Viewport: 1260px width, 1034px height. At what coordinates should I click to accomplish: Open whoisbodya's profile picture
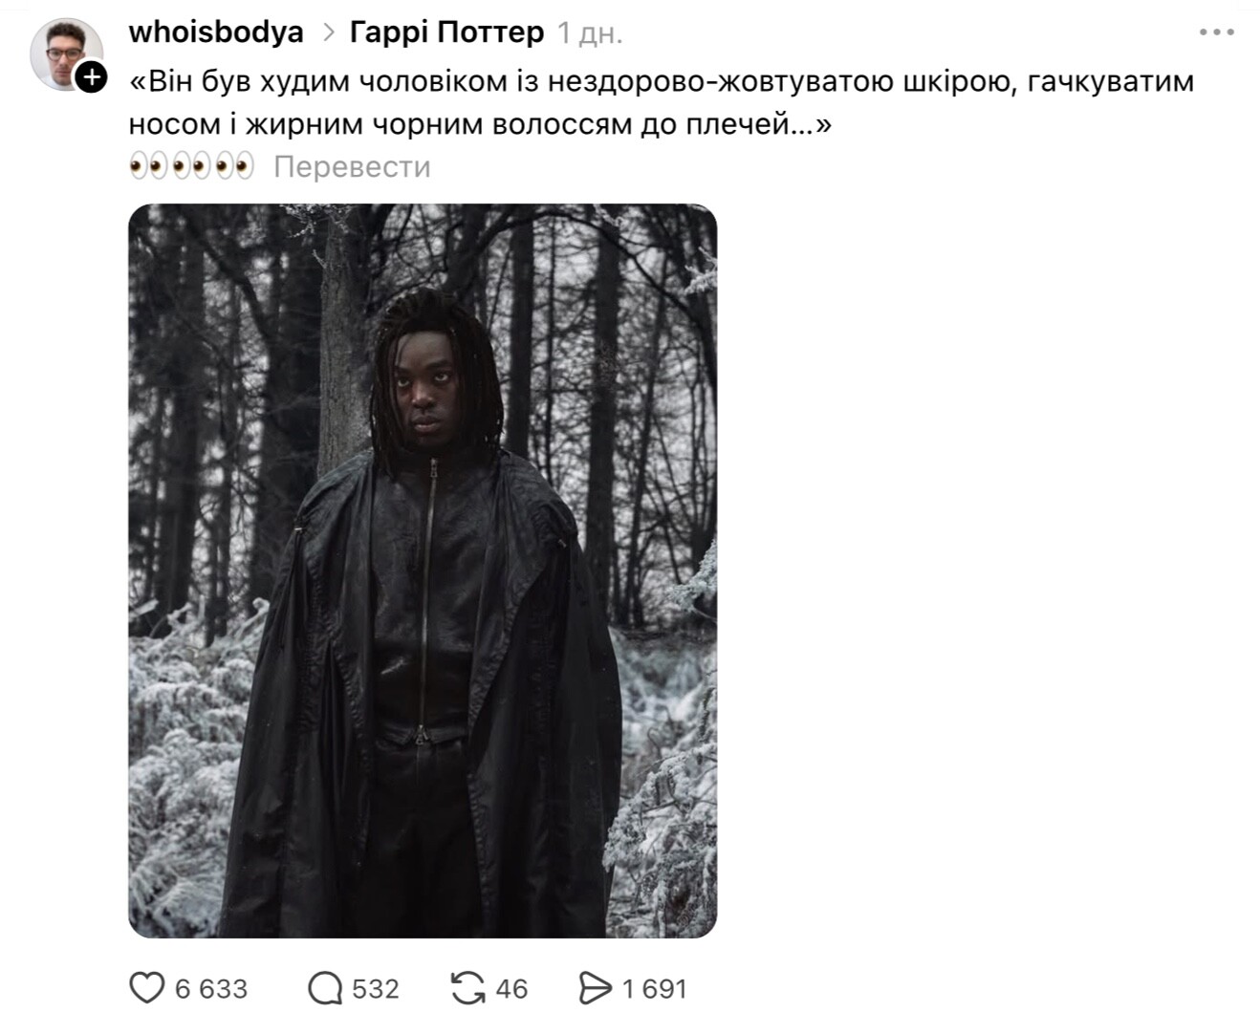(65, 52)
